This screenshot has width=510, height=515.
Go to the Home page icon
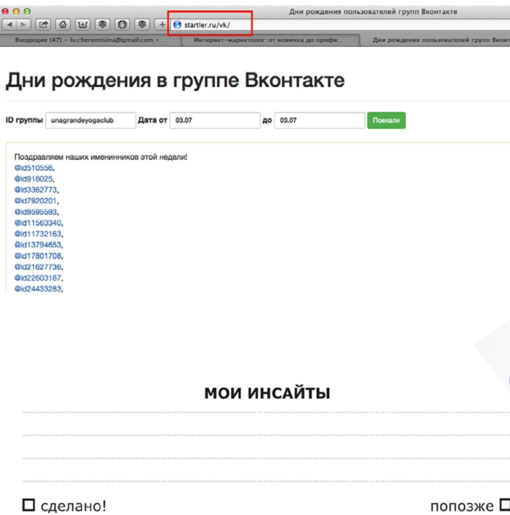63,25
